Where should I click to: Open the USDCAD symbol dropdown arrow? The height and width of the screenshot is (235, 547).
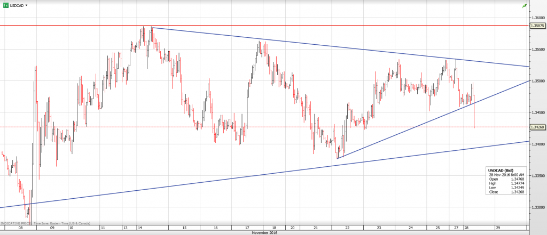(27, 5)
